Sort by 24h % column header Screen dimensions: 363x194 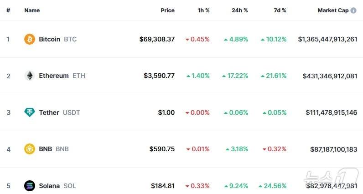point(239,10)
